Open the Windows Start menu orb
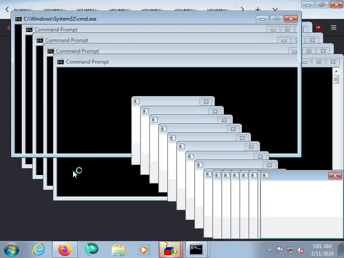This screenshot has width=344, height=258. click(x=12, y=250)
